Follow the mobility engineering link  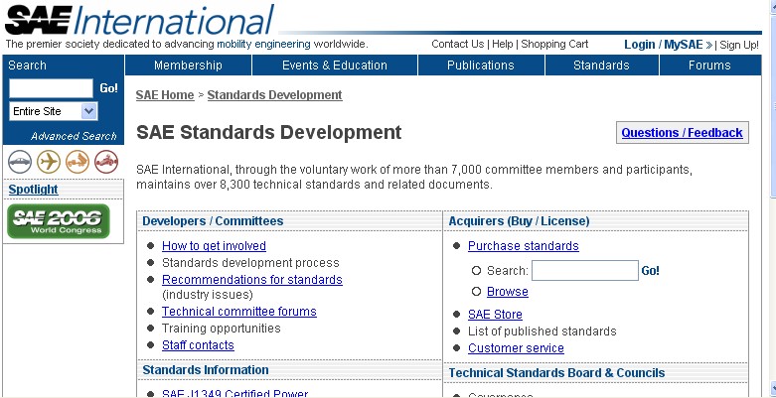[x=263, y=44]
